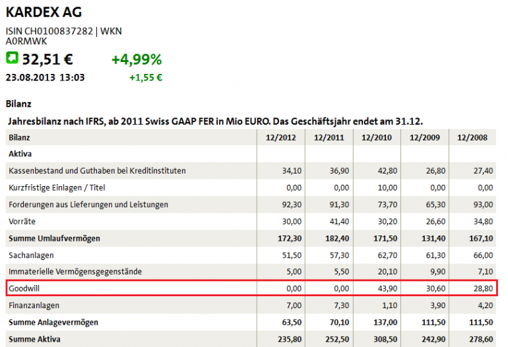Click the +1,55 € absolute change
Image resolution: width=508 pixels, height=347 pixels.
pos(146,78)
